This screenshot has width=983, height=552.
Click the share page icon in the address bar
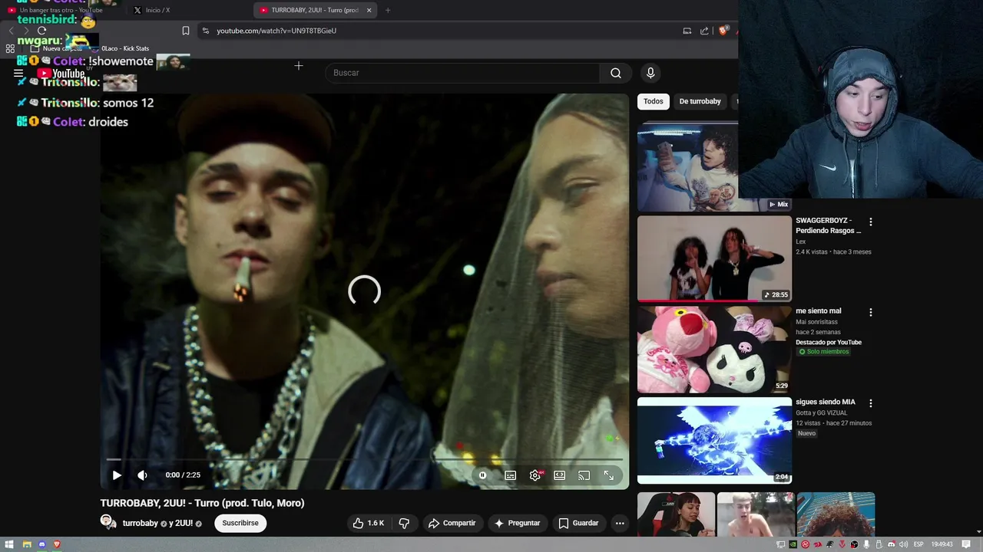point(704,31)
